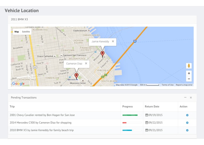Click the map pin under Jamie Keneddy
This screenshot has width=204, height=145.
click(102, 54)
